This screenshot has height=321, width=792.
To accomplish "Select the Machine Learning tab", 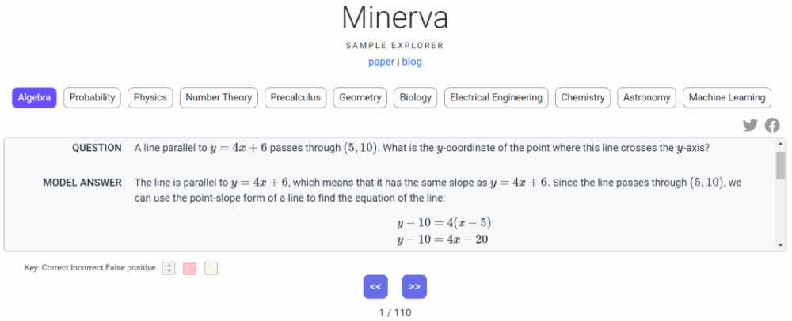I will coord(727,98).
